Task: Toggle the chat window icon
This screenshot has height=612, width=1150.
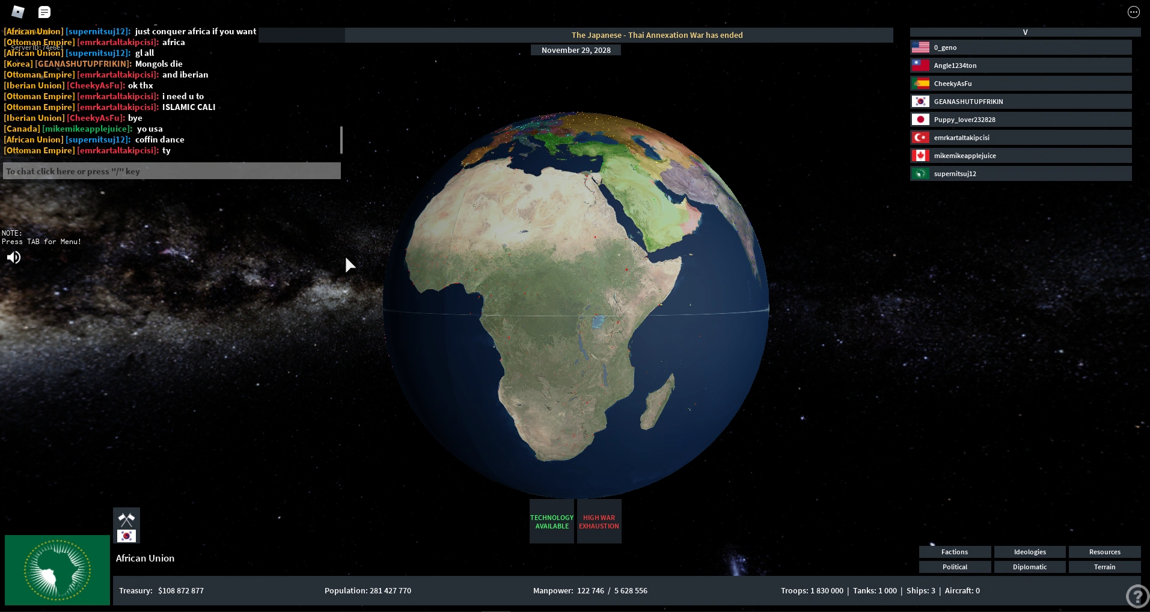Action: coord(44,12)
